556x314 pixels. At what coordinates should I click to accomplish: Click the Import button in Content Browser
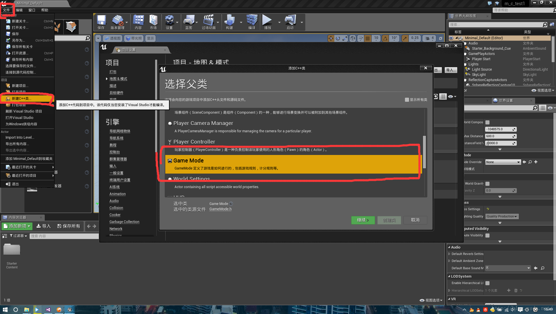pyautogui.click(x=44, y=226)
